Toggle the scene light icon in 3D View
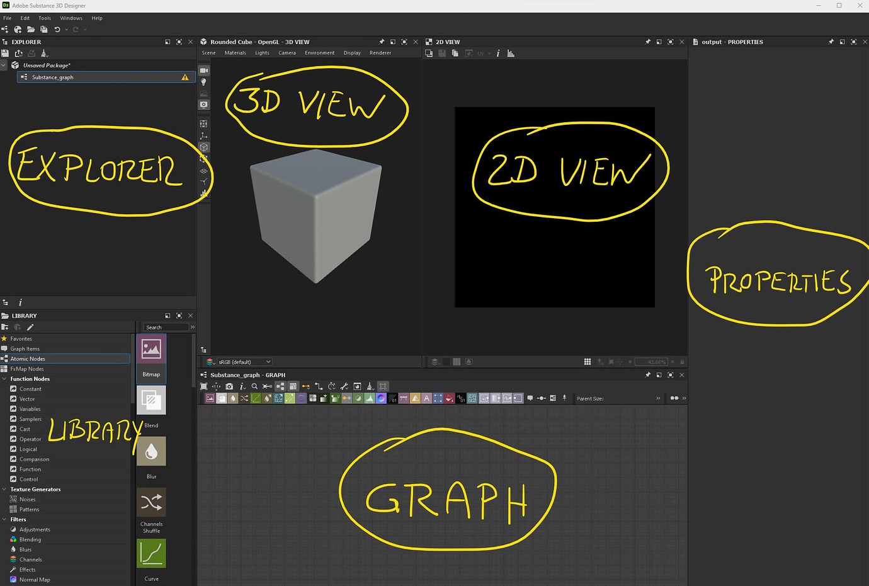The width and height of the screenshot is (869, 586). [x=203, y=81]
